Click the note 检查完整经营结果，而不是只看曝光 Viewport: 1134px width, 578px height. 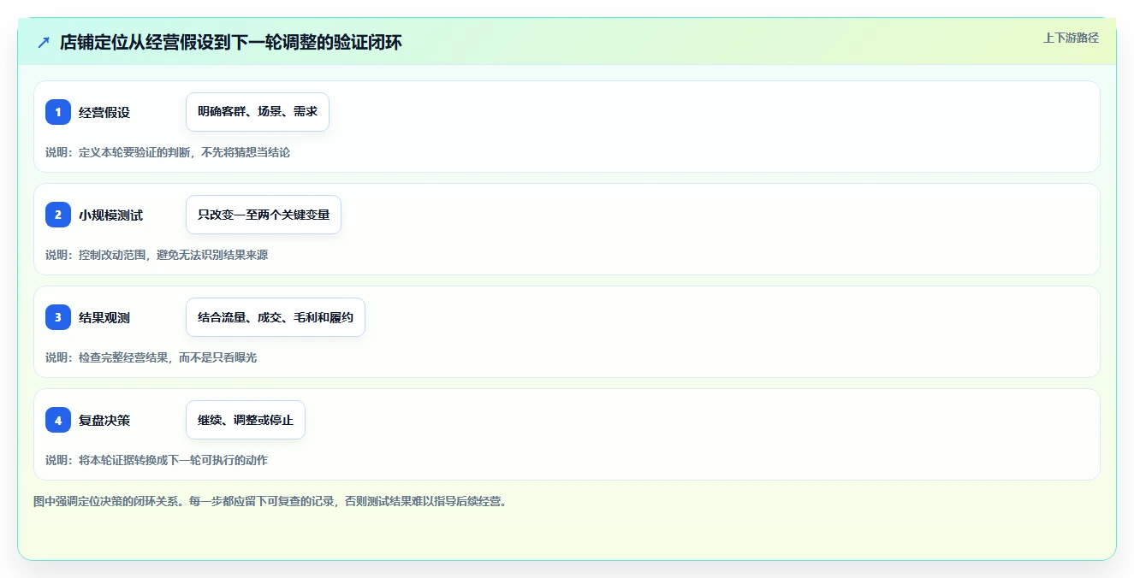[x=168, y=357]
